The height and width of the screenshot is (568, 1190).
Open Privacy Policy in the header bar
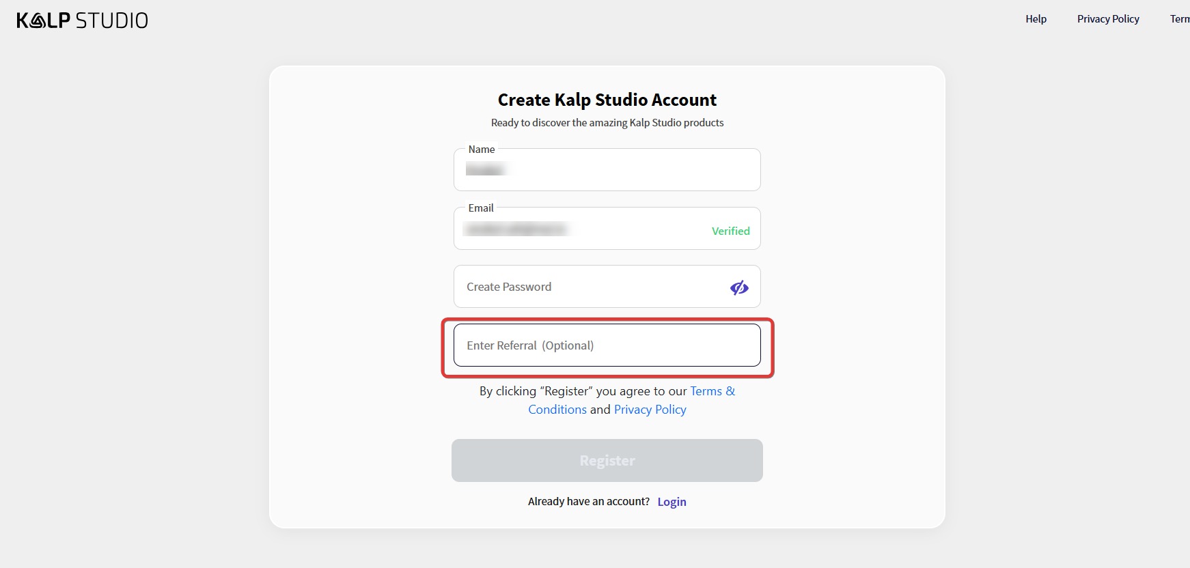(x=1108, y=19)
